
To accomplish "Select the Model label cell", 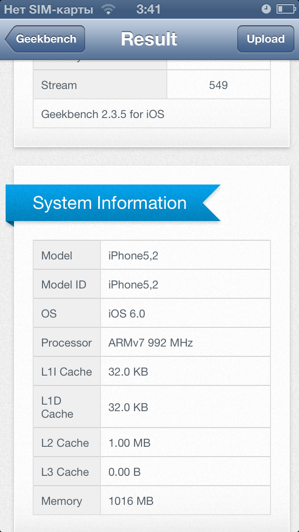I will pyautogui.click(x=67, y=255).
